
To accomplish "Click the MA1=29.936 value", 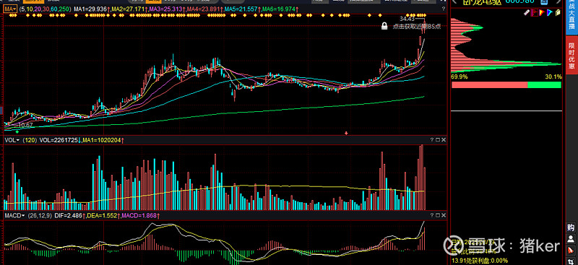I will 91,8.
